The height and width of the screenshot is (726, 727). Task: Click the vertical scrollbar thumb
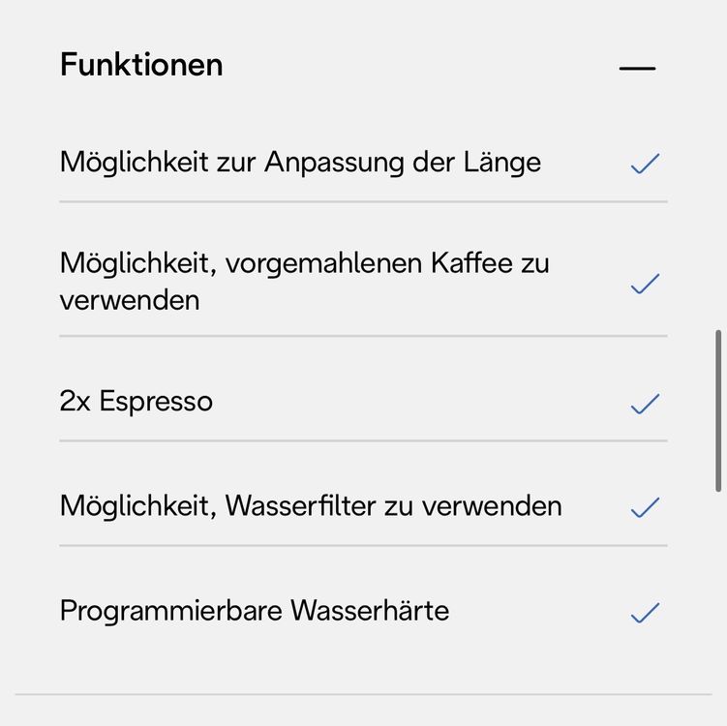[717, 410]
